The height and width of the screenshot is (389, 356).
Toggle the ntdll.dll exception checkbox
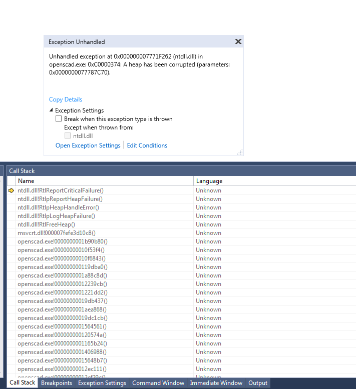[x=68, y=135]
